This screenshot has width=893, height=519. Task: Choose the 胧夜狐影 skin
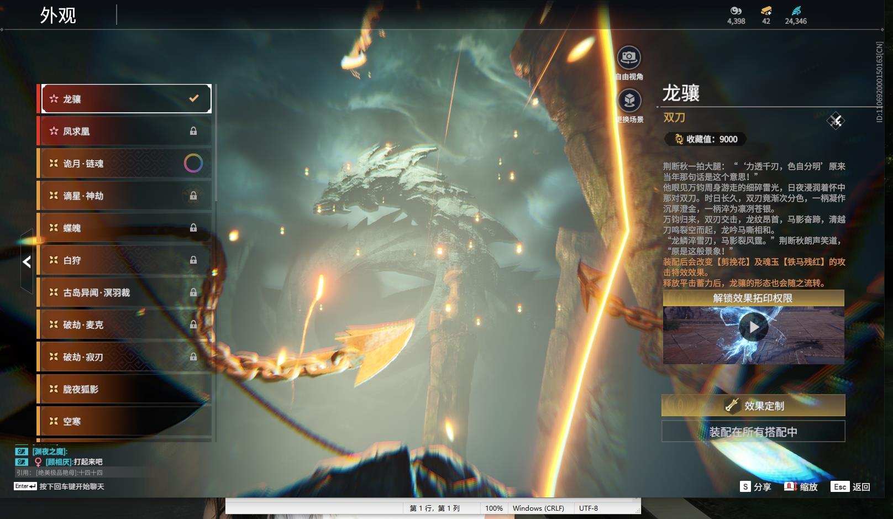coord(125,389)
